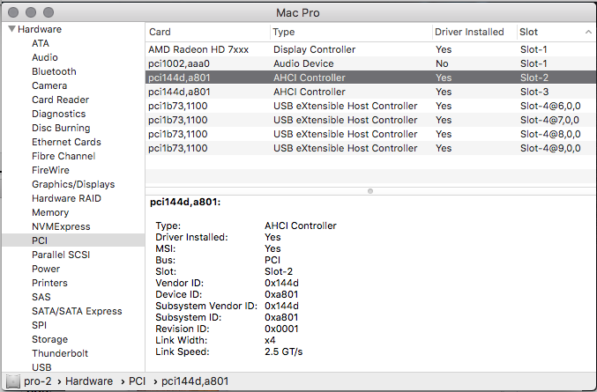Click the Link Width value x4
The image size is (597, 392).
(x=270, y=340)
